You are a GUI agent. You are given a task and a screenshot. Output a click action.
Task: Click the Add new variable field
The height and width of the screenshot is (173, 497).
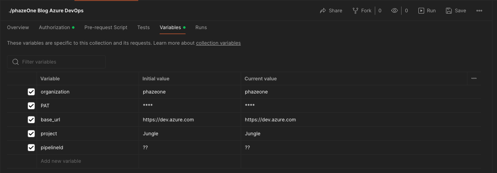pos(61,161)
